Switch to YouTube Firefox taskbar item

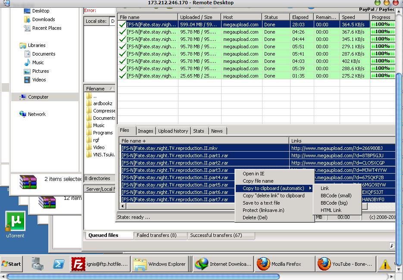(x=345, y=264)
